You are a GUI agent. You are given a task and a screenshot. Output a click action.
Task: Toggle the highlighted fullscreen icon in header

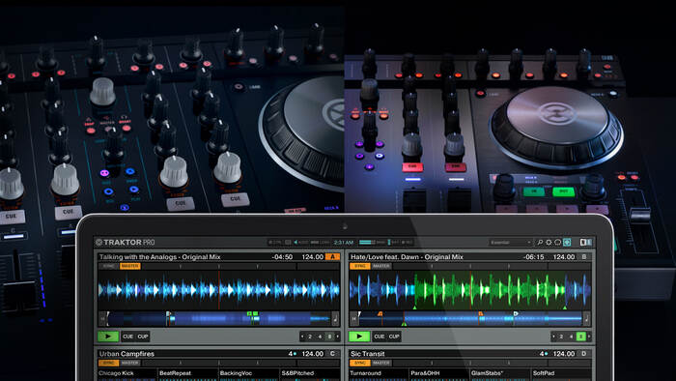pyautogui.click(x=567, y=243)
